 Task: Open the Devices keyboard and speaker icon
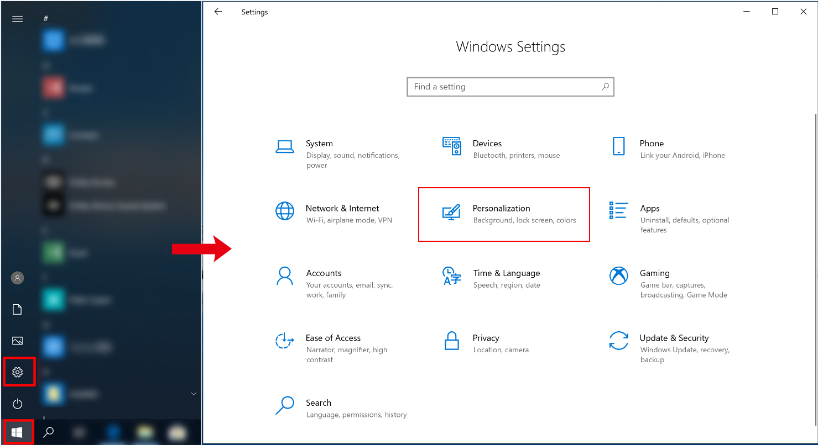pyautogui.click(x=452, y=146)
